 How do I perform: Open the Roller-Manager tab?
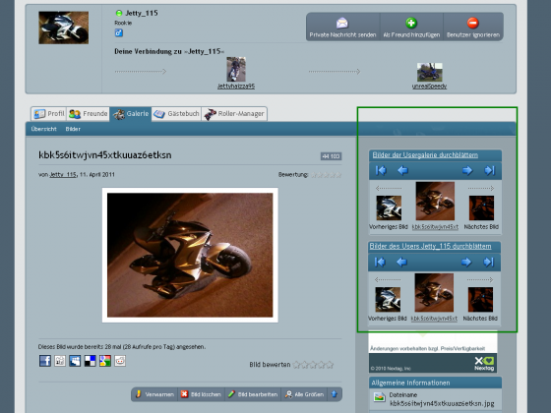click(x=234, y=114)
